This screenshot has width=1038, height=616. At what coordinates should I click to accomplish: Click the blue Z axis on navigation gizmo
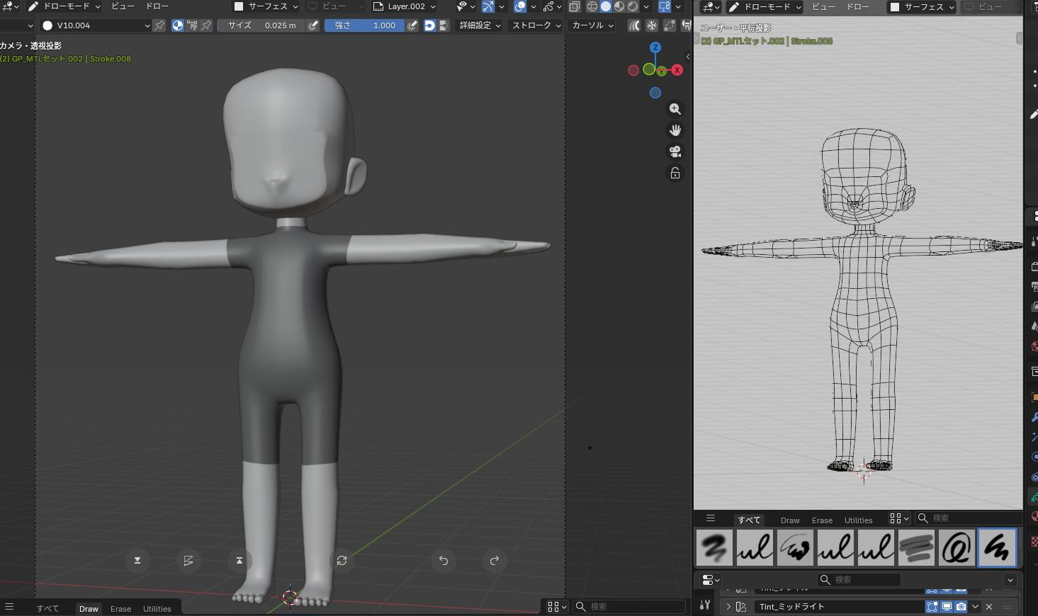pos(655,47)
